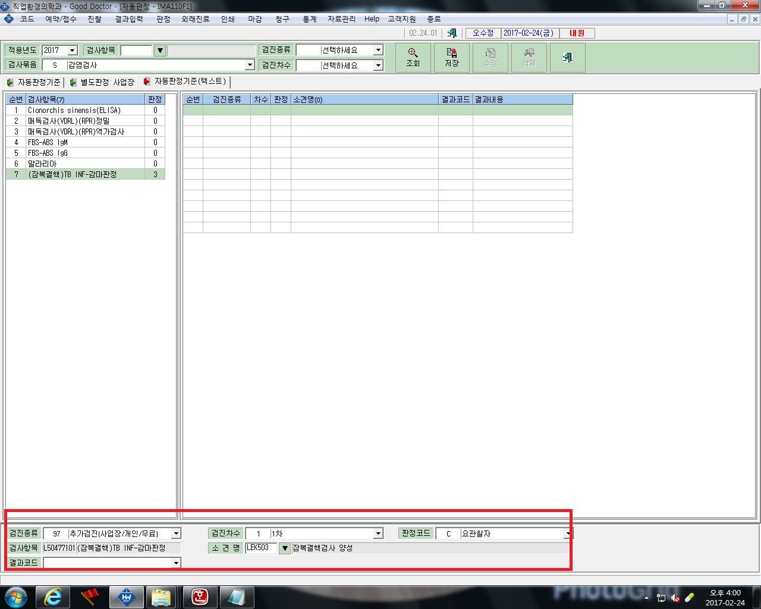
Task: Click the 소견명 lookup arrow beside LEK503
Action: [x=285, y=548]
